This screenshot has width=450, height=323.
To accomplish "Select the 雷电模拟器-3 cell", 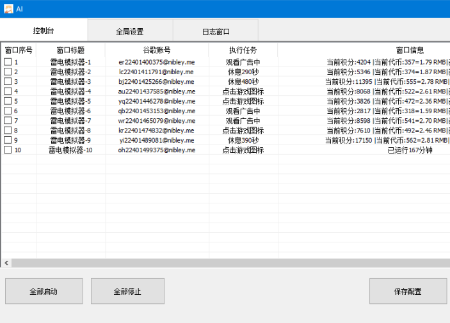I will 70,81.
